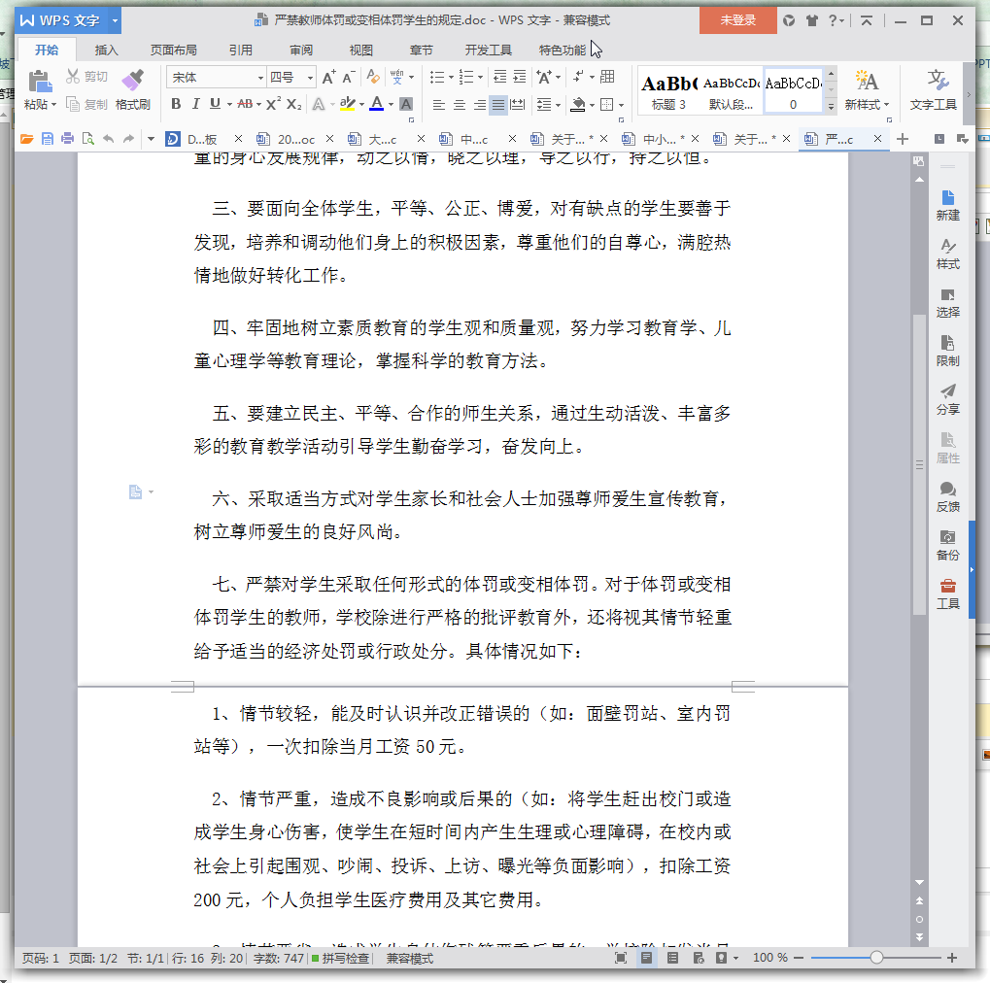The width and height of the screenshot is (990, 983).
Task: Decrease paragraph indent
Action: tap(499, 77)
